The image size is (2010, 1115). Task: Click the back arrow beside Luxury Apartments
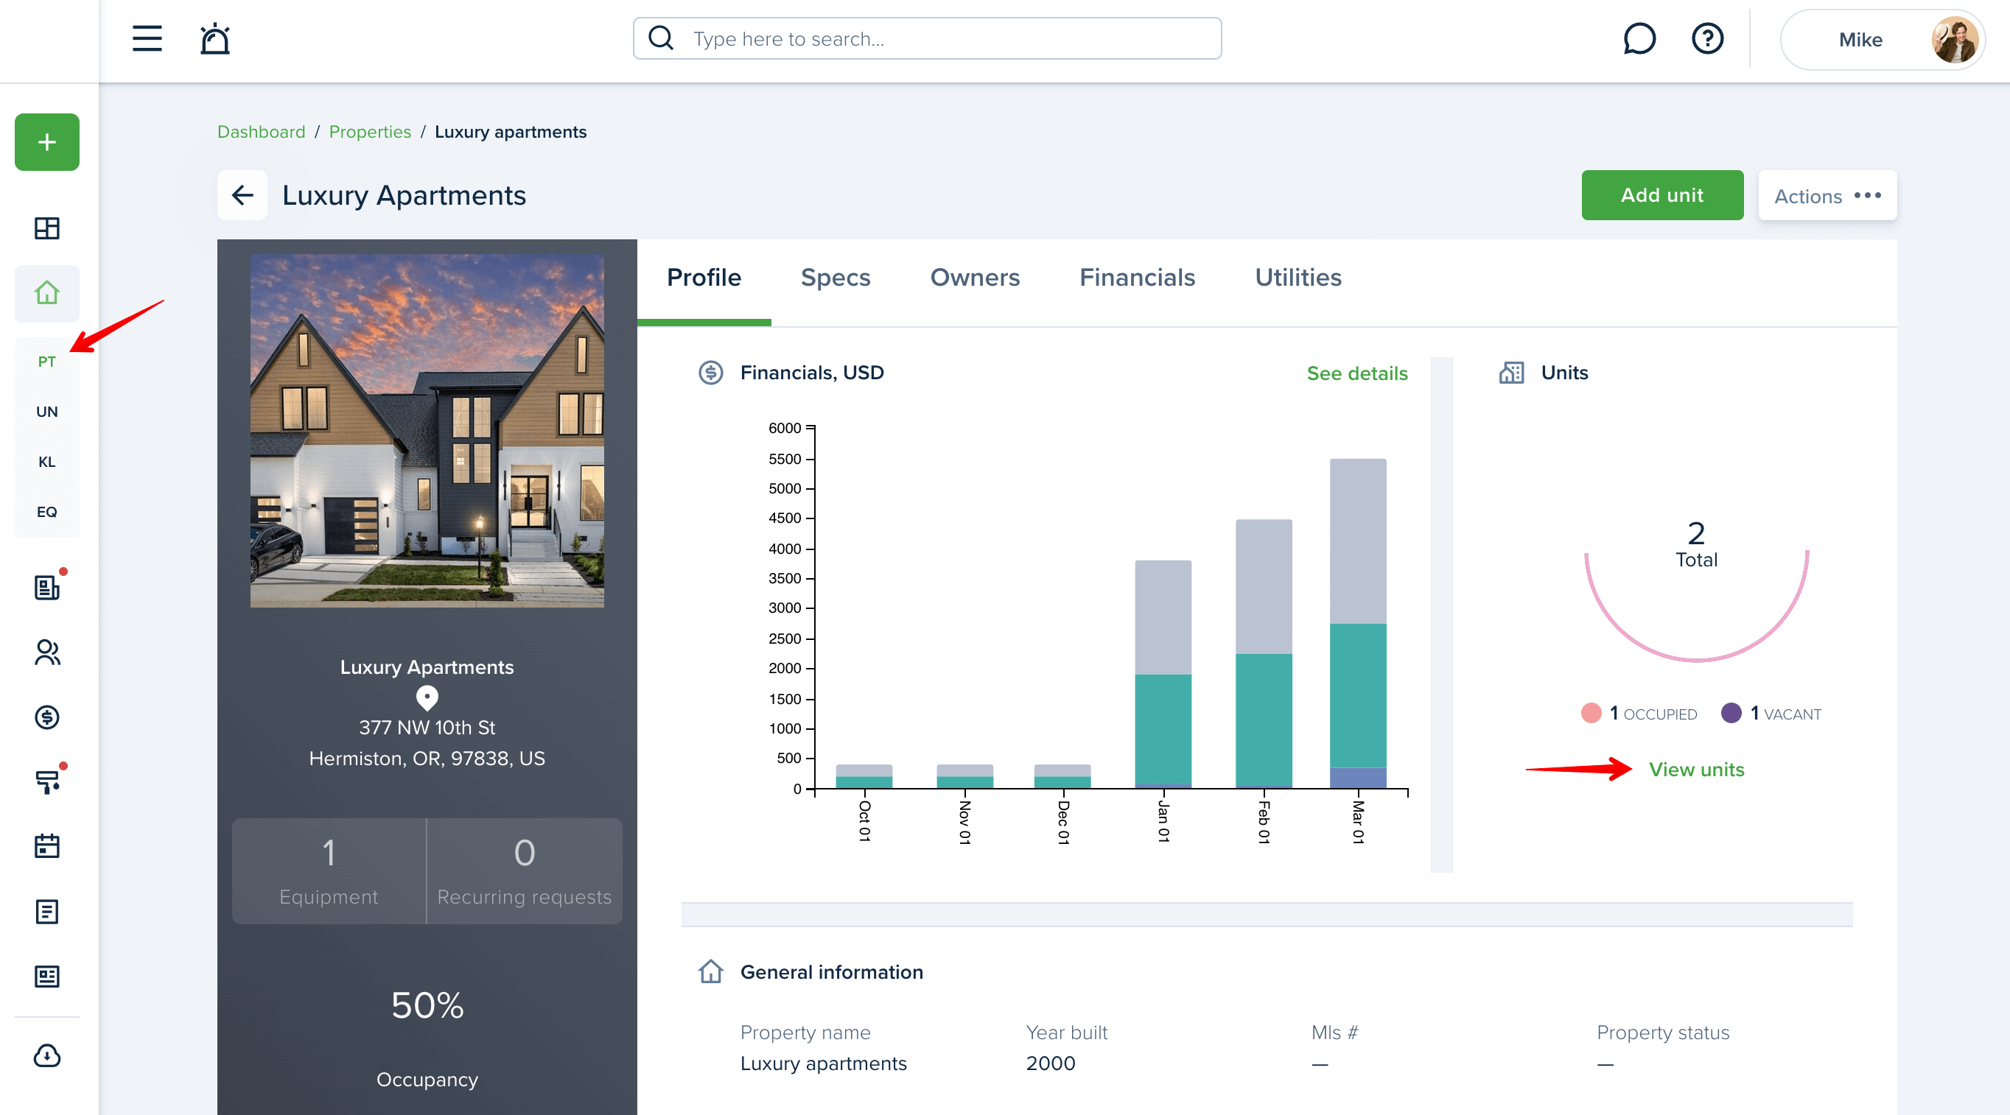click(242, 195)
